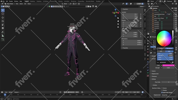
Task: Enable Backface Culling Shadow checkbox
Action: pyautogui.click(x=162, y=90)
